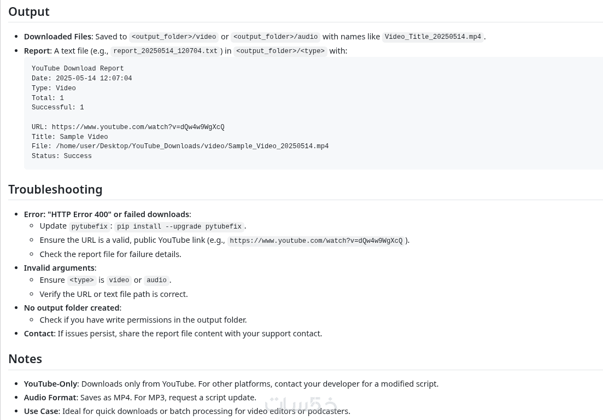Viewport: 603px width, 420px height.
Task: Click the Video_Title_20250514.mp4 inline code
Action: (432, 37)
